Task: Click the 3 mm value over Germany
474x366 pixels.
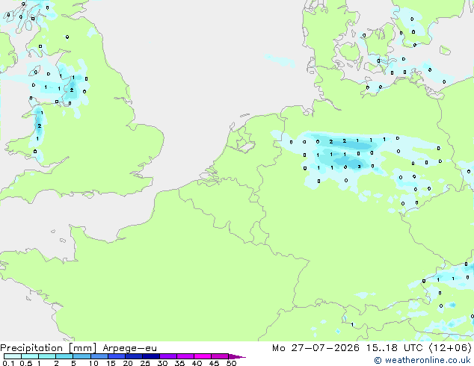Action: (359, 167)
